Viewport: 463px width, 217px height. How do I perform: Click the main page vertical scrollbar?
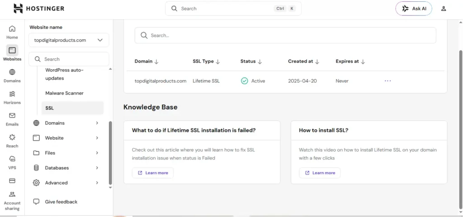[x=461, y=129]
